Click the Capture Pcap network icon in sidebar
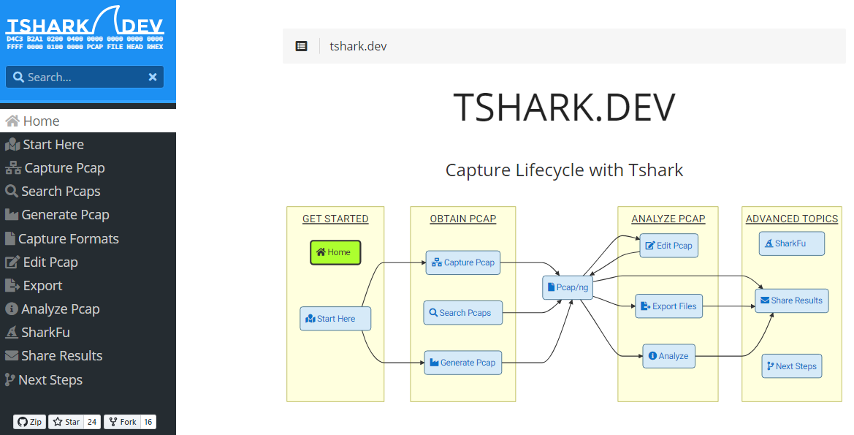The image size is (854, 435). [13, 168]
